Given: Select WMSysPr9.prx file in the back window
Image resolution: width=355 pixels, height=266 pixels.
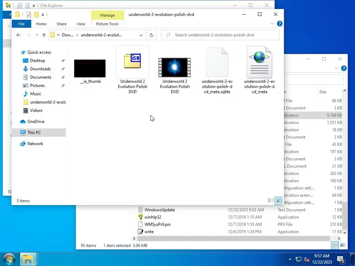Looking at the screenshot, I should click(158, 224).
